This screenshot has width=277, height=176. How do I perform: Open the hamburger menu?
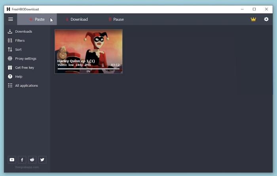click(11, 19)
